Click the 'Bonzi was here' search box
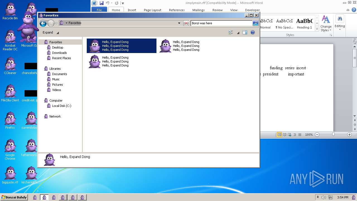 click(x=221, y=23)
